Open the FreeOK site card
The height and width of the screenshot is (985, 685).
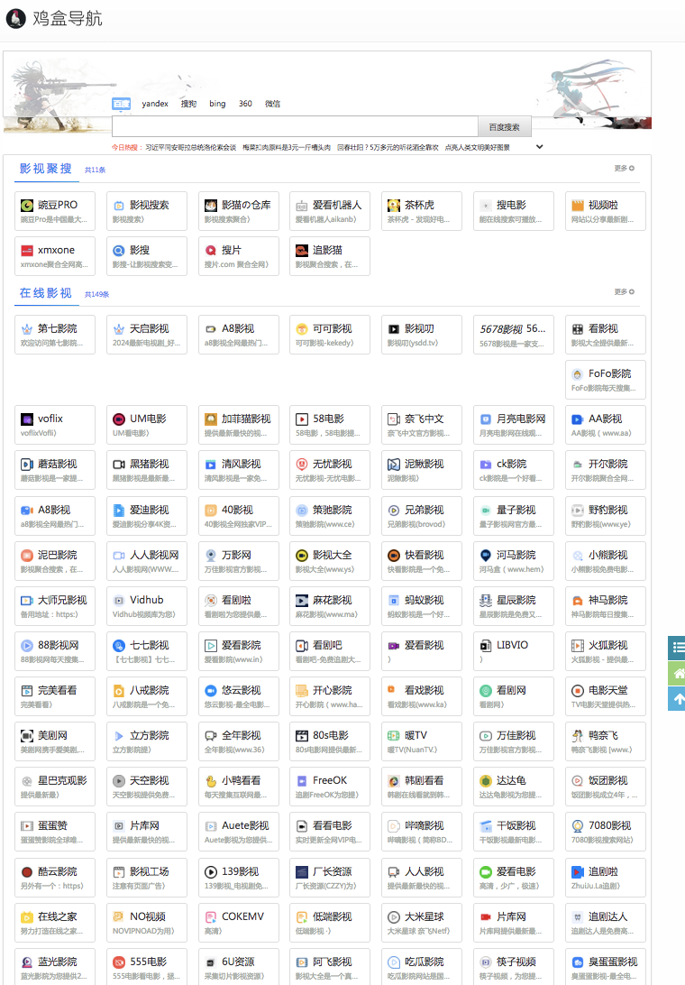[330, 787]
